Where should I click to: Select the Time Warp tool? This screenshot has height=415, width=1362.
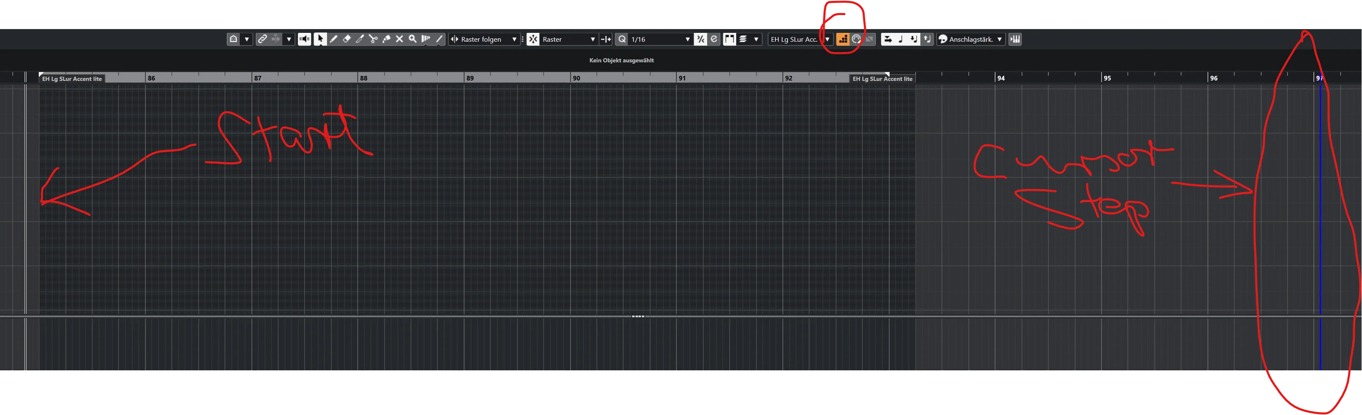click(x=426, y=39)
